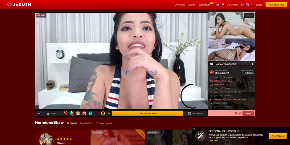
Task: Open the Live Cams menu item
Action: (x=180, y=5)
